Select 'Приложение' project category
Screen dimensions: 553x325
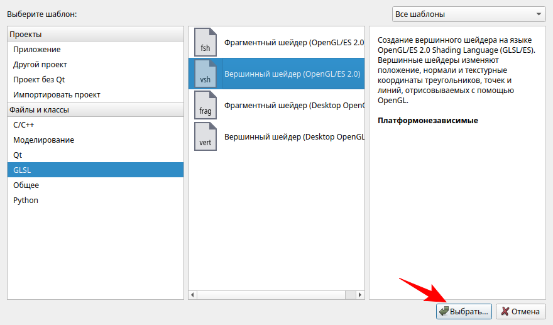coord(37,49)
